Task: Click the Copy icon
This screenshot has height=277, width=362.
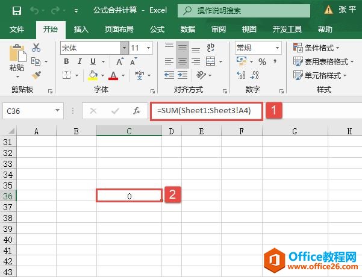Action: click(36, 61)
